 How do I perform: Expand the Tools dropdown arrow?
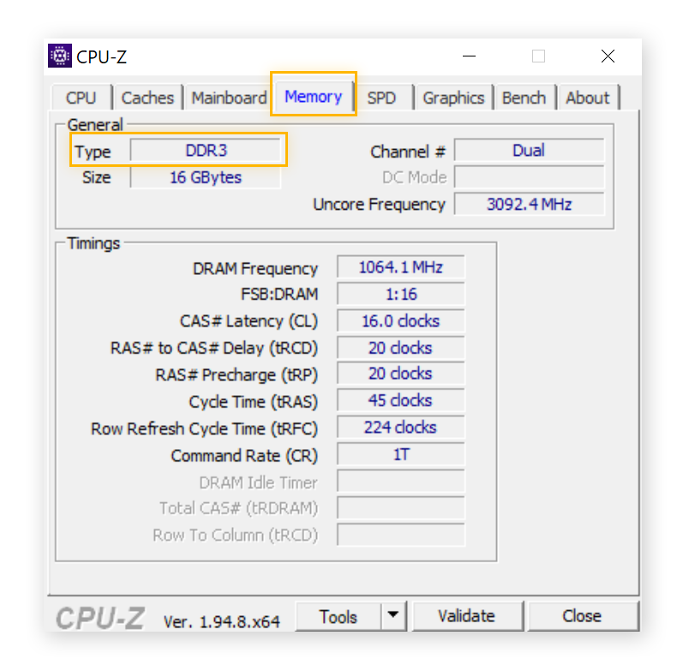pos(392,616)
